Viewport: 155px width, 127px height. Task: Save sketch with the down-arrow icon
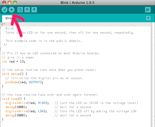click(34, 10)
